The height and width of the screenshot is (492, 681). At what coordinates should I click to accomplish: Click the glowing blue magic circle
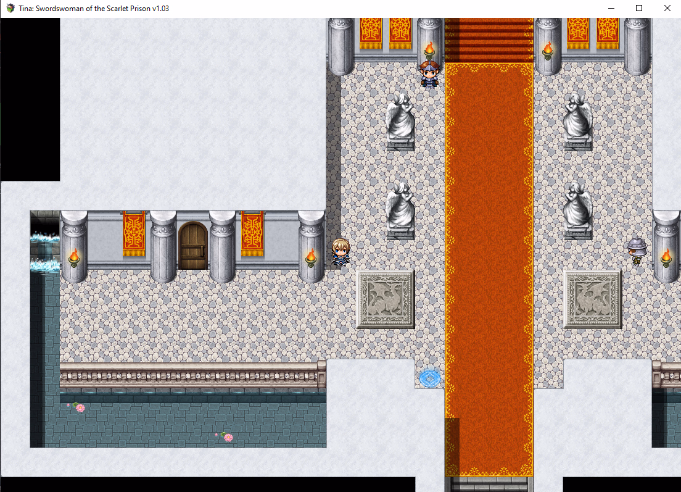click(x=429, y=378)
